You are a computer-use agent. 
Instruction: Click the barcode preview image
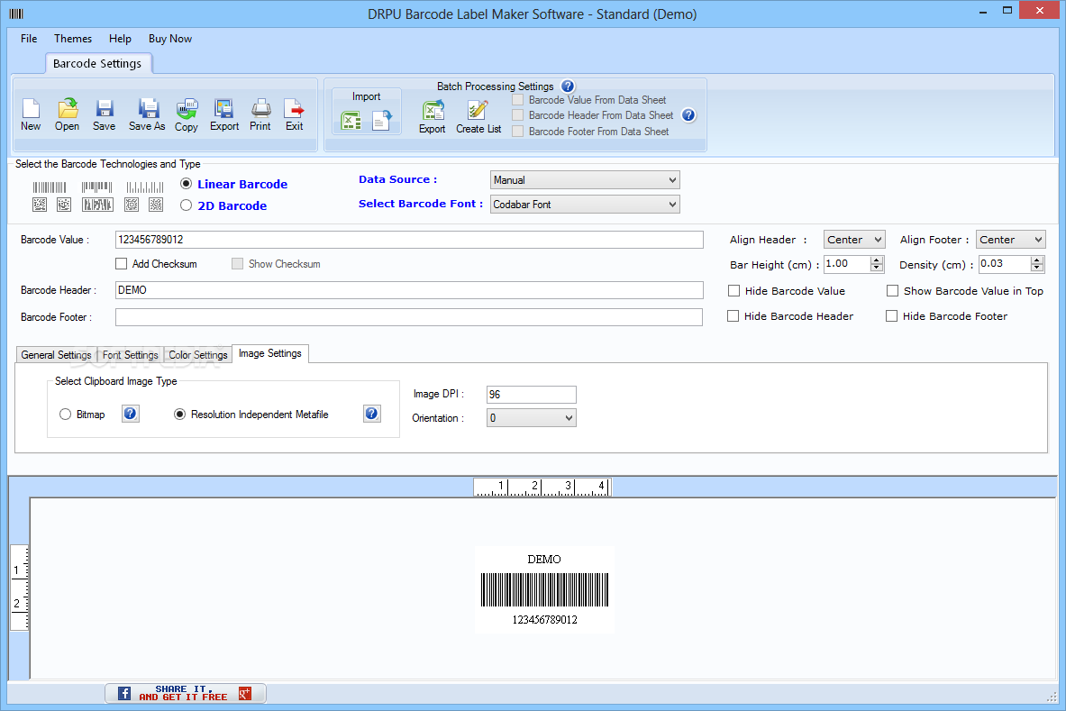coord(544,589)
